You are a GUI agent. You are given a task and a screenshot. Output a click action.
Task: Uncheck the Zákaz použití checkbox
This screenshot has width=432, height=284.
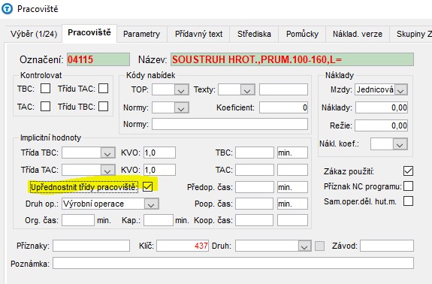408,171
